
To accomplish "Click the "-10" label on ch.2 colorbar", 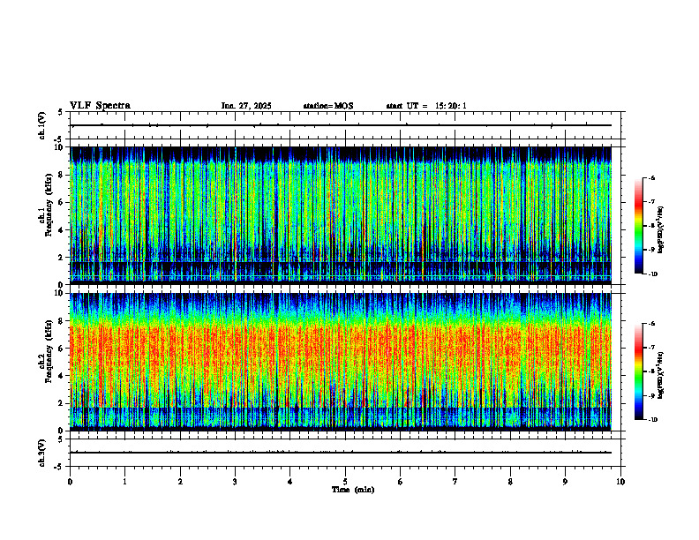I will pyautogui.click(x=653, y=420).
